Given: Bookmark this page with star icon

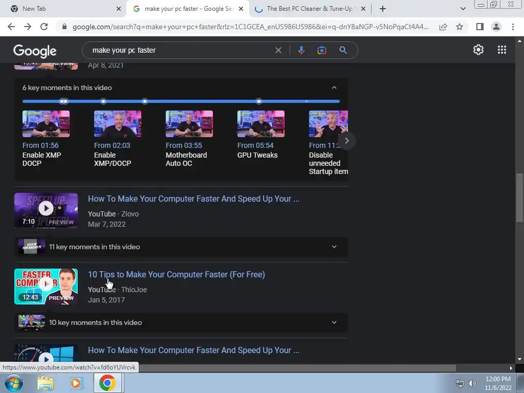Looking at the screenshot, I should click(460, 27).
